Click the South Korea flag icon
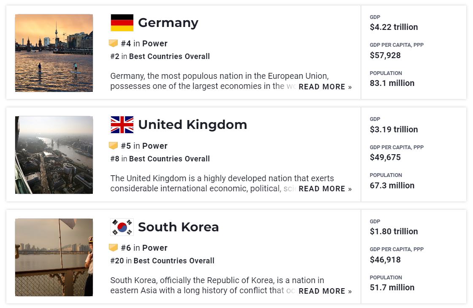The image size is (473, 308). coord(122,227)
